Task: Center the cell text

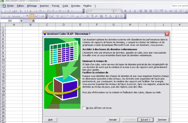Action: [x=146, y=11]
